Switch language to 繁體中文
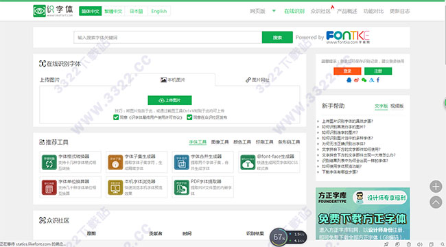The height and width of the screenshot is (247, 446). pos(113,11)
